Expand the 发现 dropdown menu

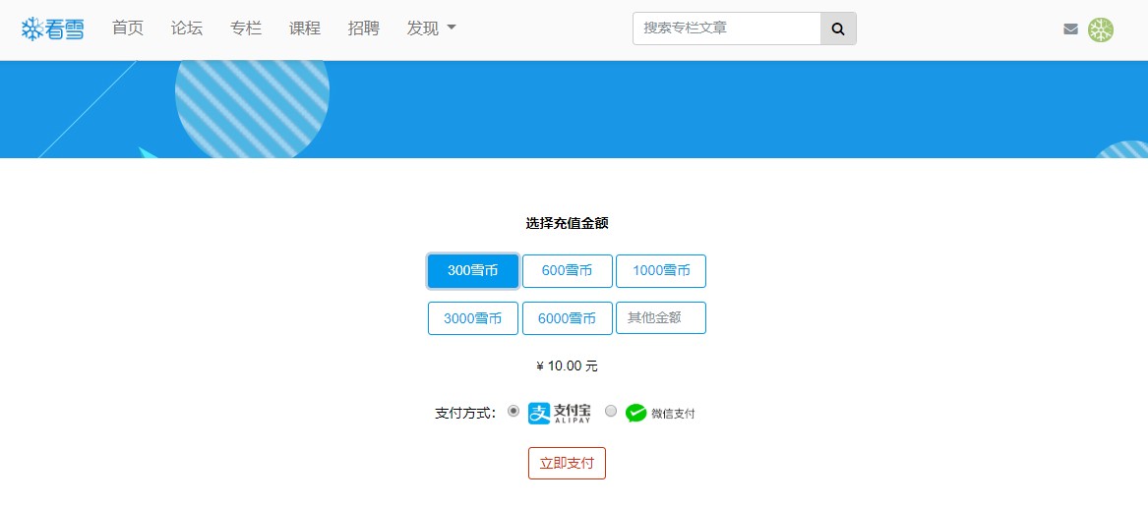click(x=431, y=28)
